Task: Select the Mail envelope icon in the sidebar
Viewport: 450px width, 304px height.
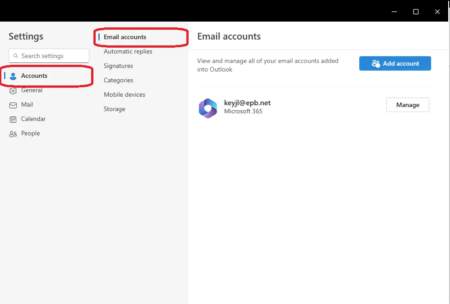Action: point(13,105)
